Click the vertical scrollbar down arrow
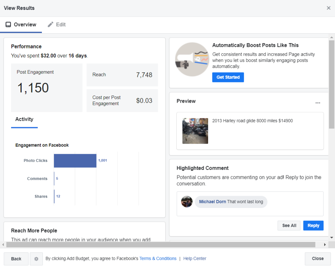This screenshot has height=267, width=335. pyautogui.click(x=331, y=238)
